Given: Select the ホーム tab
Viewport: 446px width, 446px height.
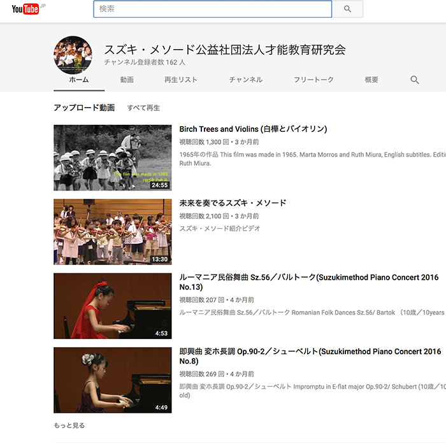Looking at the screenshot, I should tap(79, 80).
